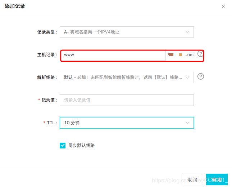Click the help icon beside 主机记录
The height and width of the screenshot is (187, 232).
[x=200, y=54]
